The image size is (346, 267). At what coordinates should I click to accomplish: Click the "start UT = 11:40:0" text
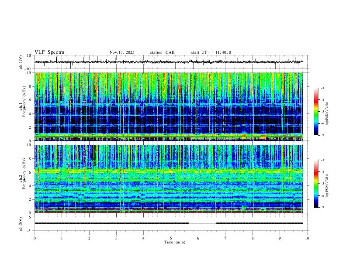tap(211, 52)
